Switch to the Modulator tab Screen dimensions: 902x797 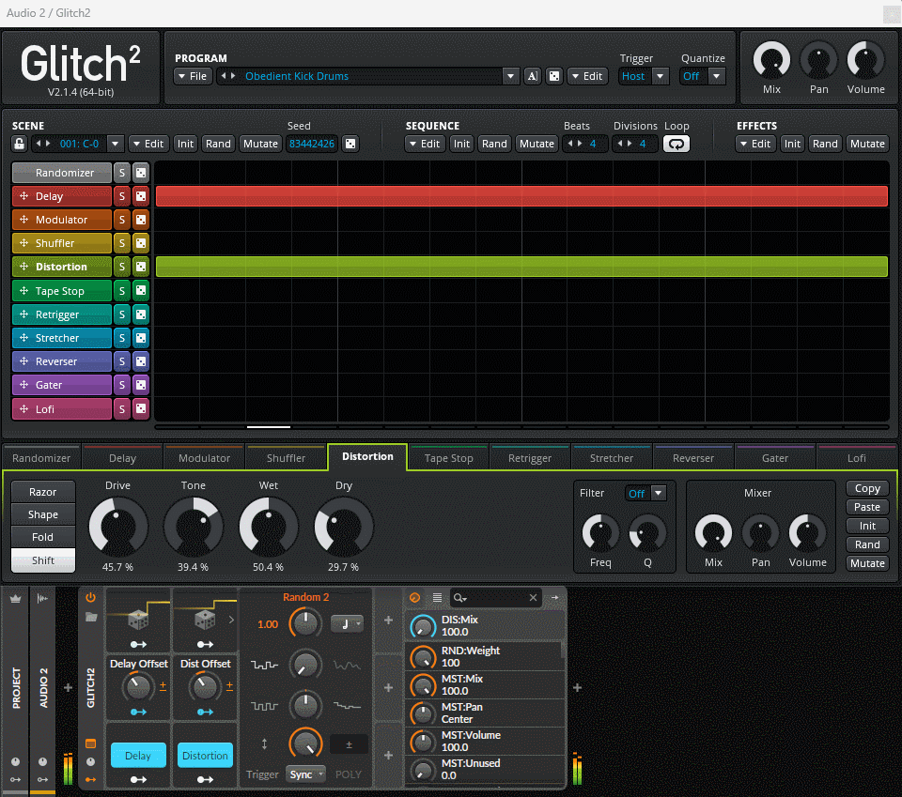point(204,458)
